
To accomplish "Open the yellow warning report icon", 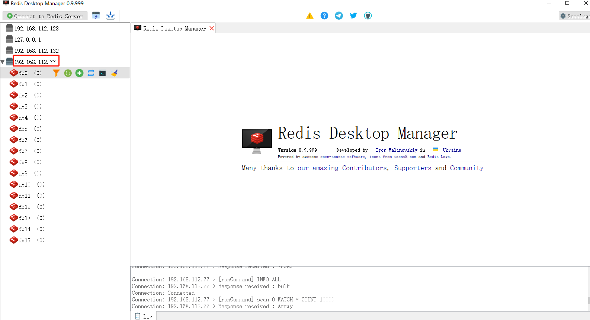I will [310, 16].
